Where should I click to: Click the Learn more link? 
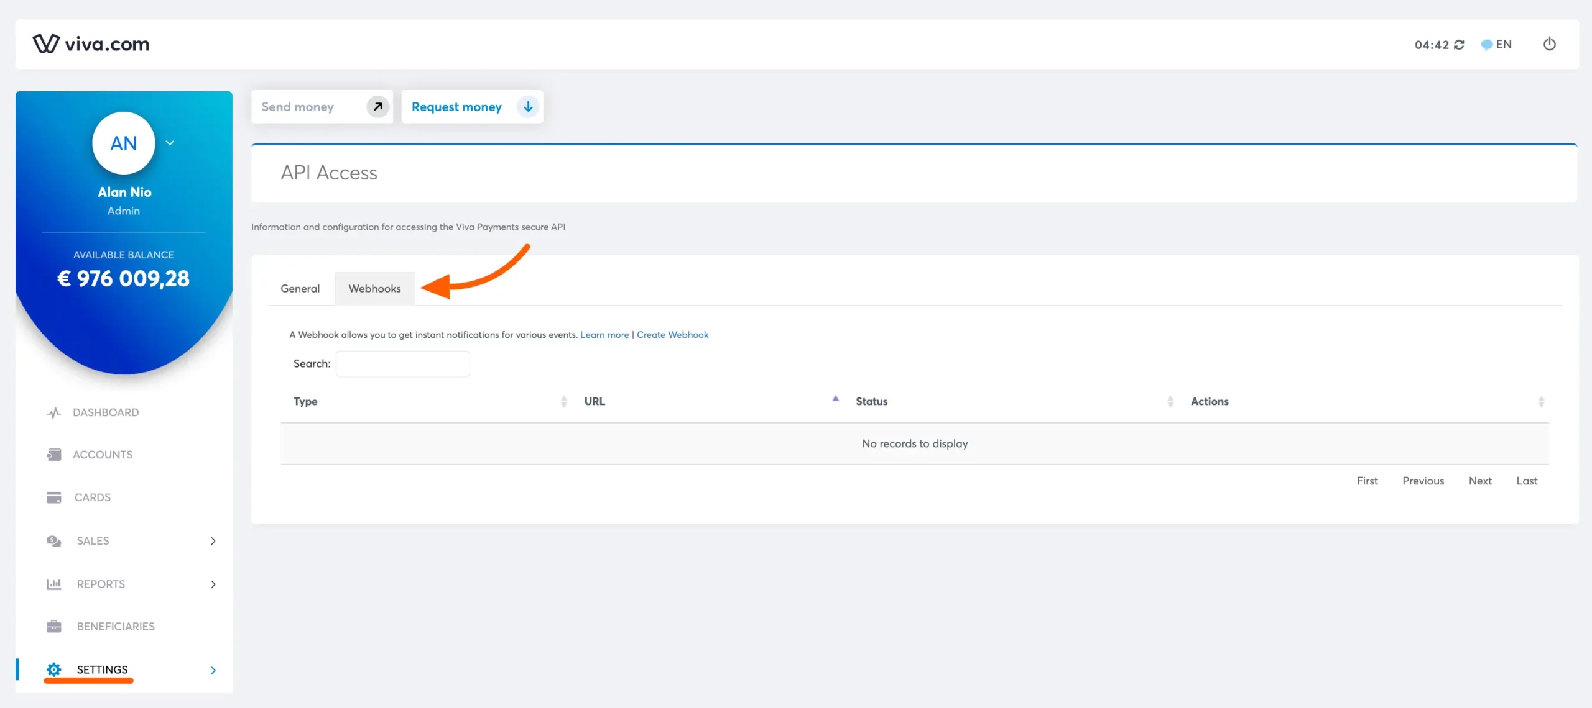[604, 334]
